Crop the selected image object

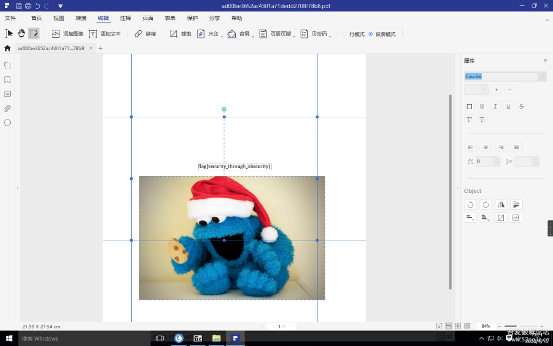pyautogui.click(x=501, y=218)
